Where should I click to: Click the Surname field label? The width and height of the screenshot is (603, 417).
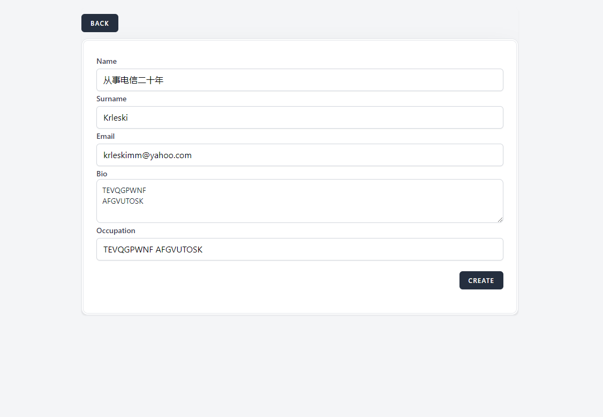click(x=111, y=99)
